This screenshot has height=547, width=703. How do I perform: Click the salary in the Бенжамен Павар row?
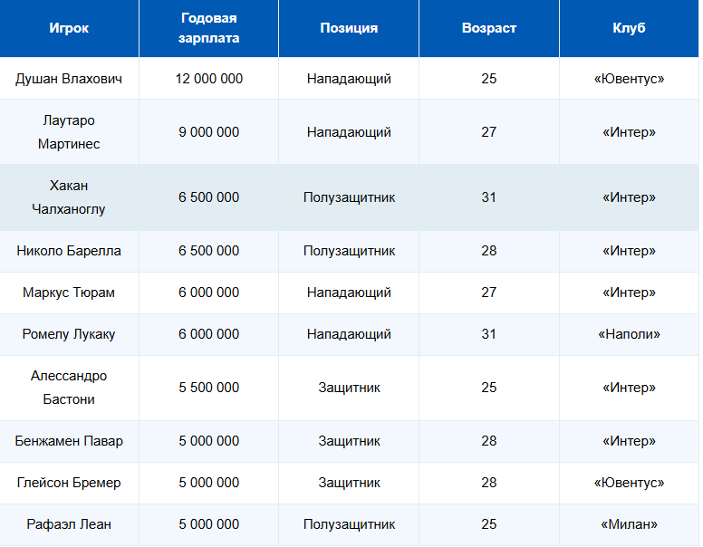coord(209,441)
